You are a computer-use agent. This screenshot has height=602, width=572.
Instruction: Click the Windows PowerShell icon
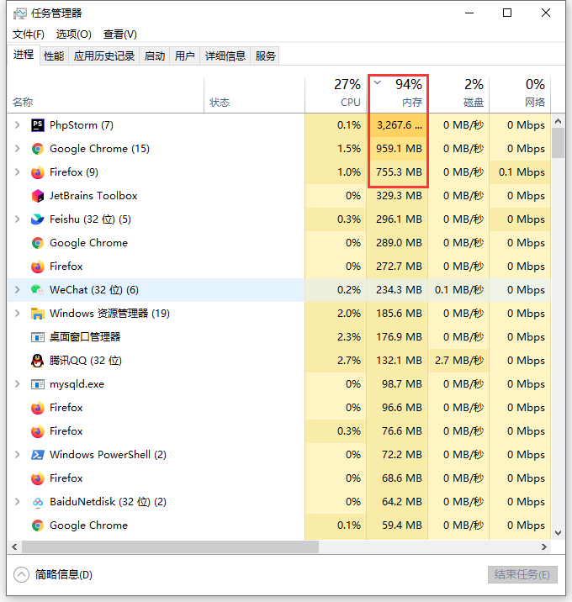tap(38, 455)
